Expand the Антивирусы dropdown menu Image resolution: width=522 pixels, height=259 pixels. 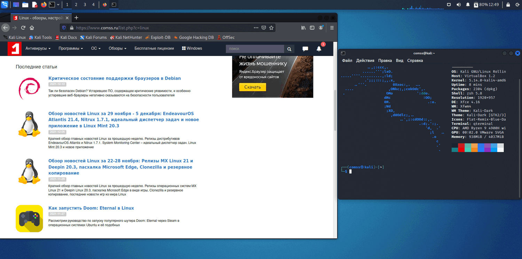click(x=38, y=49)
